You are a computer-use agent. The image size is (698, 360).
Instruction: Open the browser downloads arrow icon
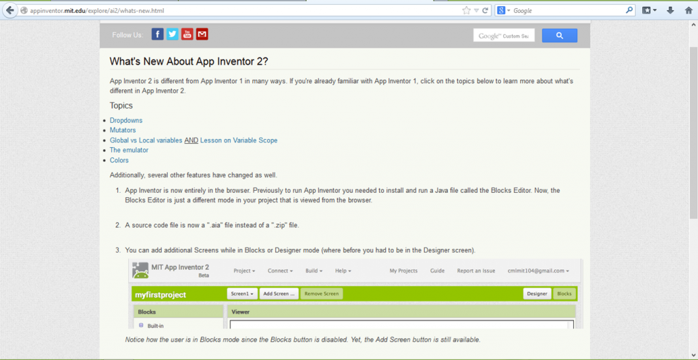click(x=671, y=10)
